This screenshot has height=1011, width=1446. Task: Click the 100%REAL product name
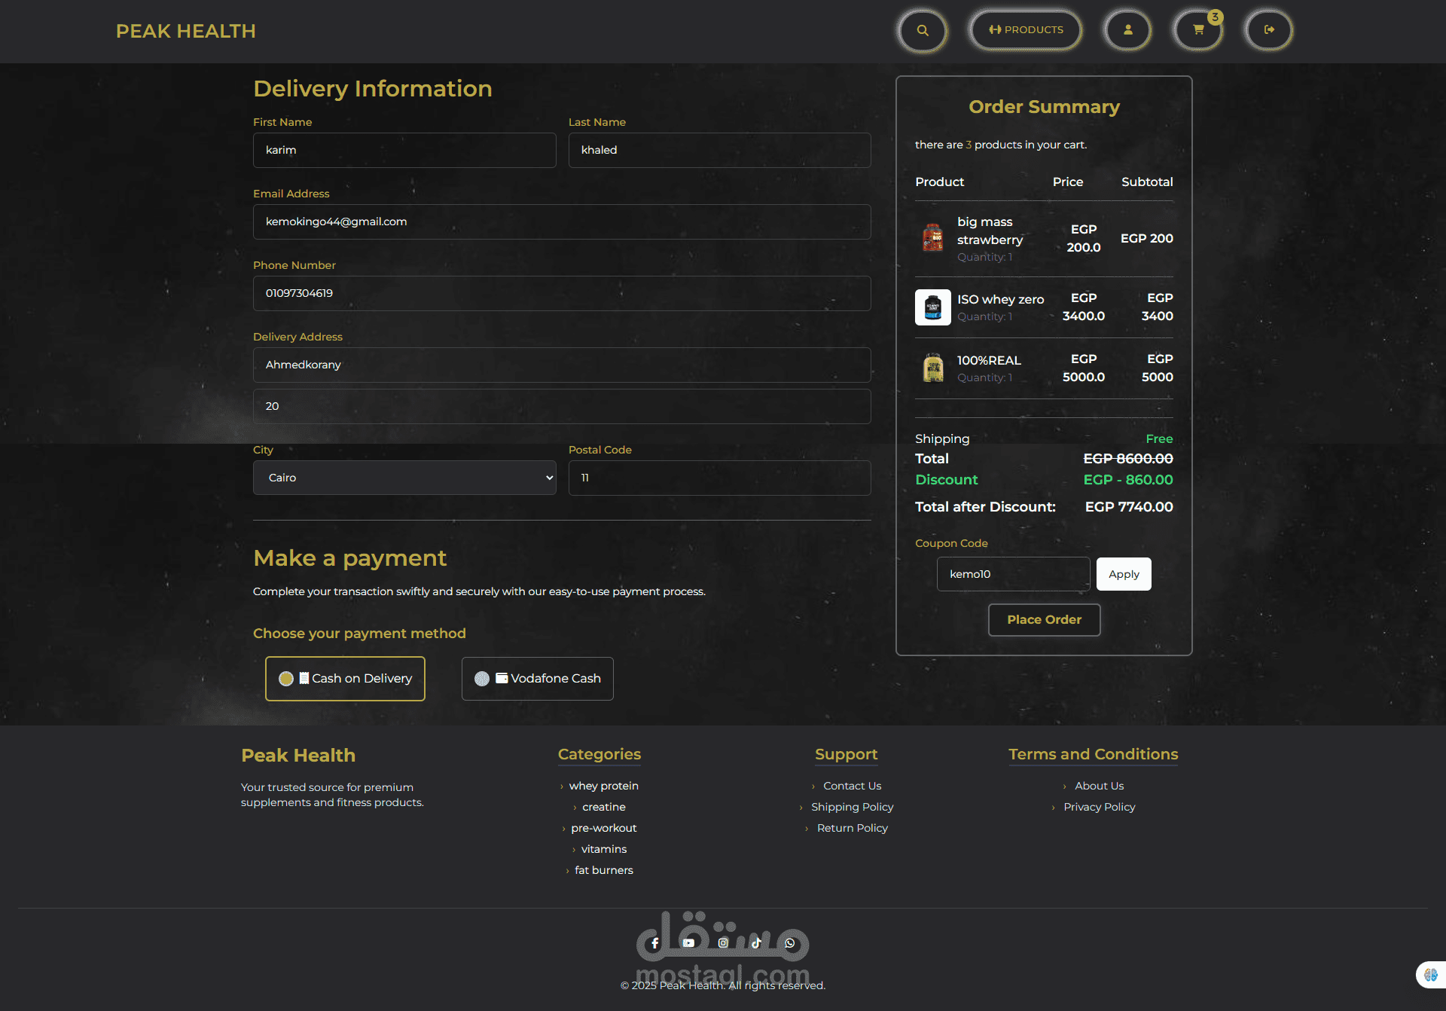[x=989, y=360]
